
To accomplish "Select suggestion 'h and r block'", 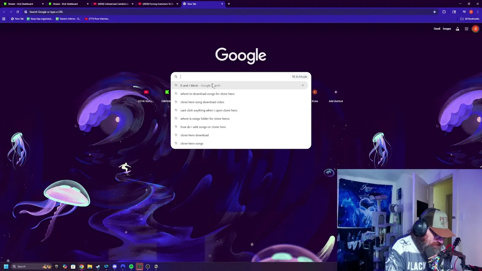I will [x=239, y=85].
